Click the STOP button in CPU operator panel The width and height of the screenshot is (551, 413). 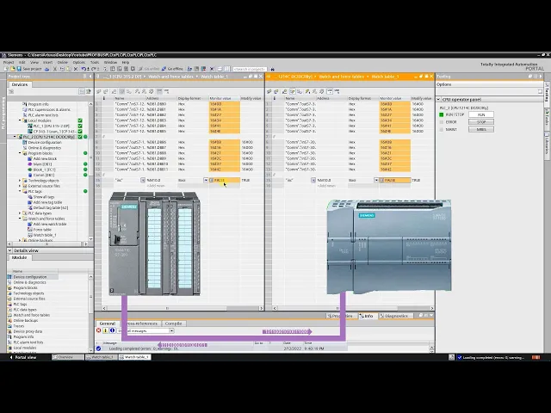481,122
